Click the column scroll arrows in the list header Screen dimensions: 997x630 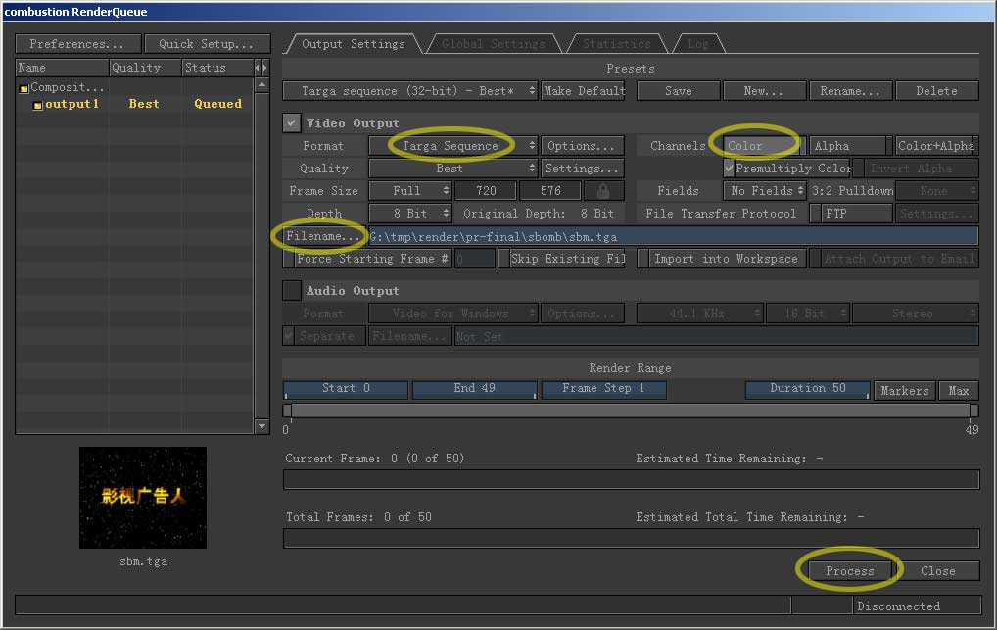click(x=261, y=68)
